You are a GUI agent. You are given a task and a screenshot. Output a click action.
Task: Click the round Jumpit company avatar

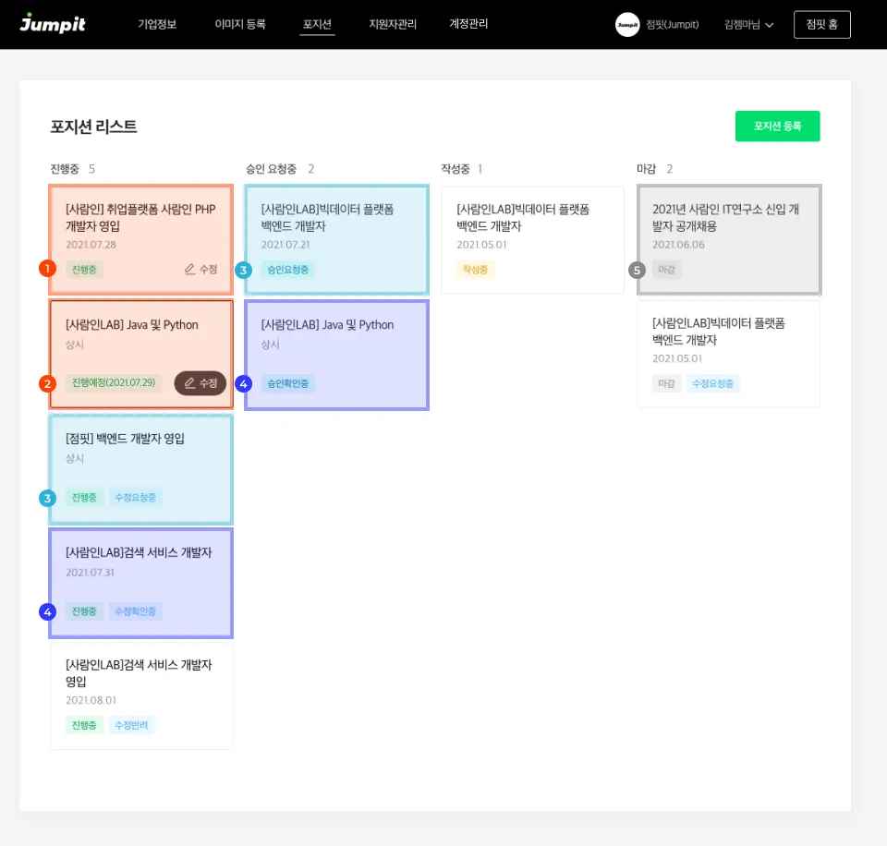[x=626, y=24]
